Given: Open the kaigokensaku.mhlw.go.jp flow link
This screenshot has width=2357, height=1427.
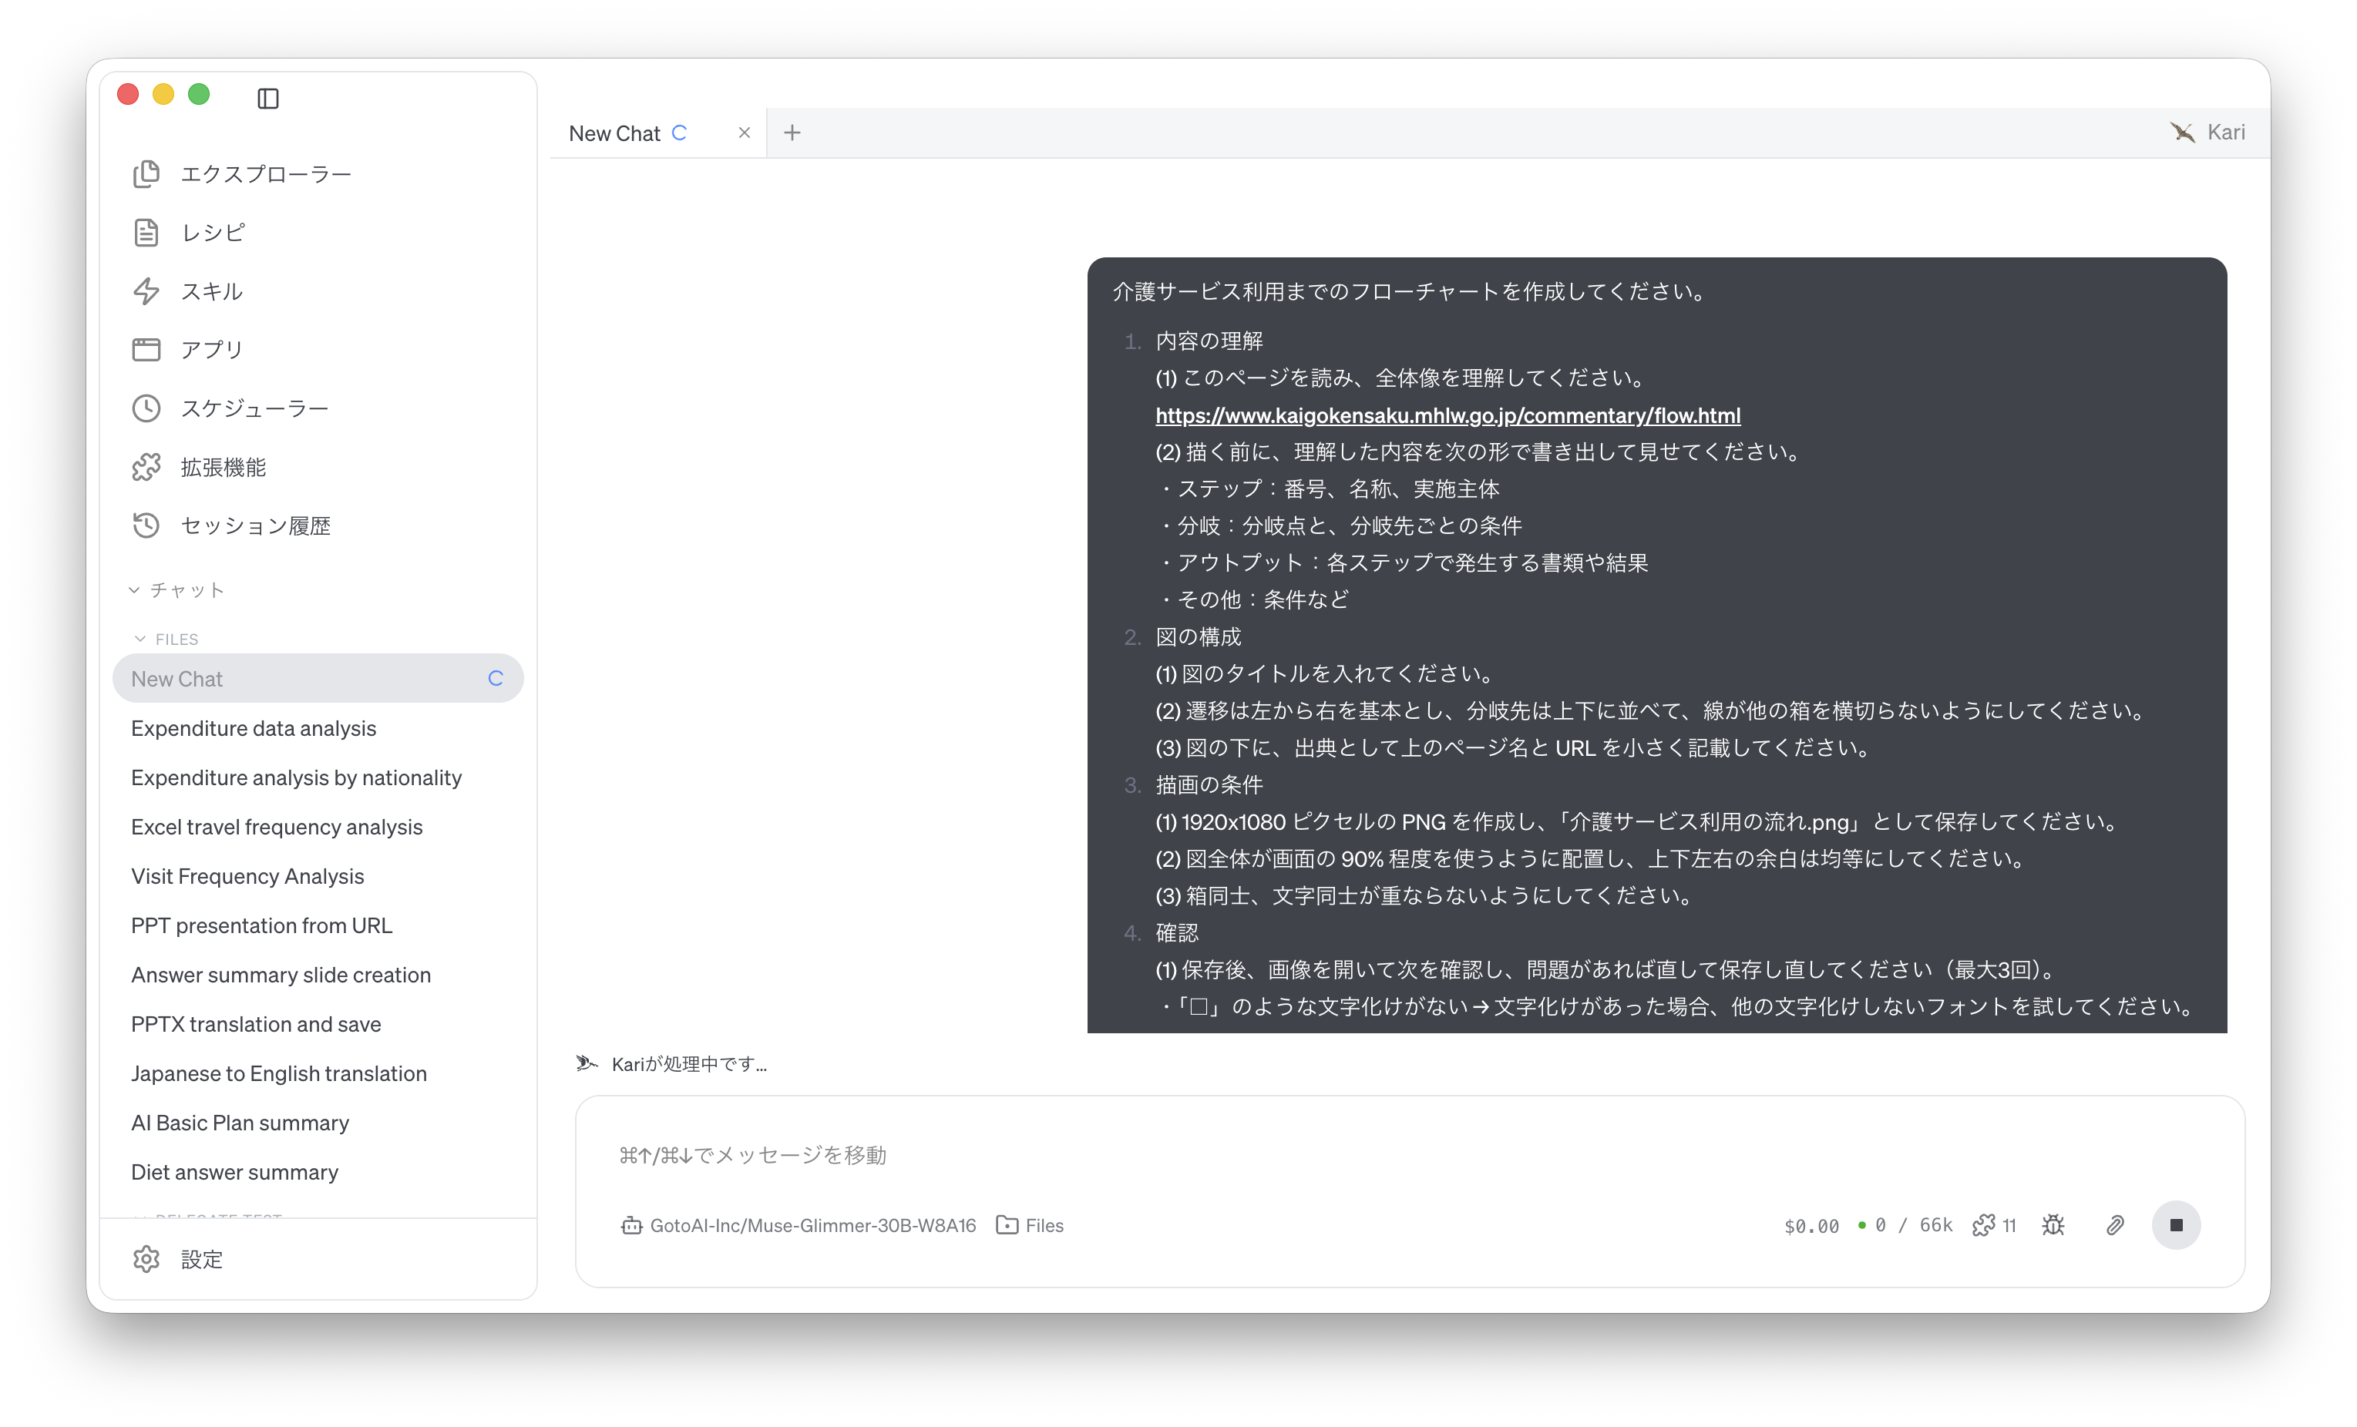Looking at the screenshot, I should click(x=1447, y=415).
